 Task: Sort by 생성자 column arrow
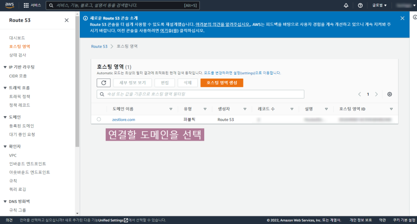245,109
